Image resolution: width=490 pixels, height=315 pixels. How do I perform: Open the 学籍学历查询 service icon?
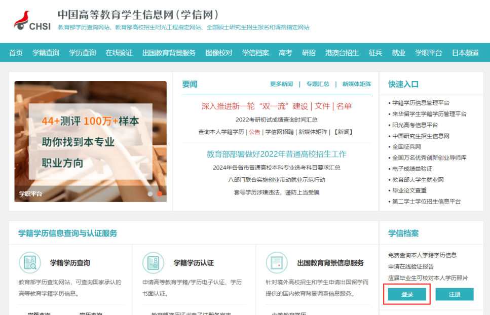pyautogui.click(x=30, y=262)
